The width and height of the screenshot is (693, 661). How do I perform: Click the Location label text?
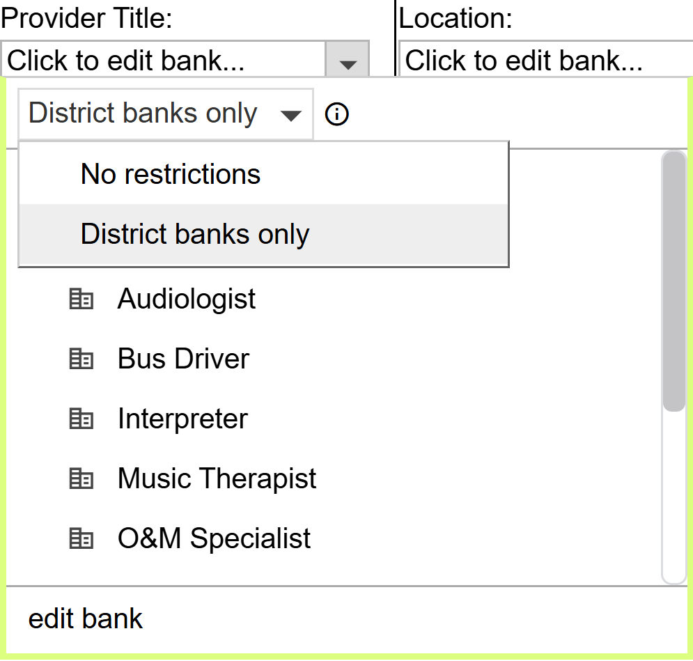coord(455,18)
